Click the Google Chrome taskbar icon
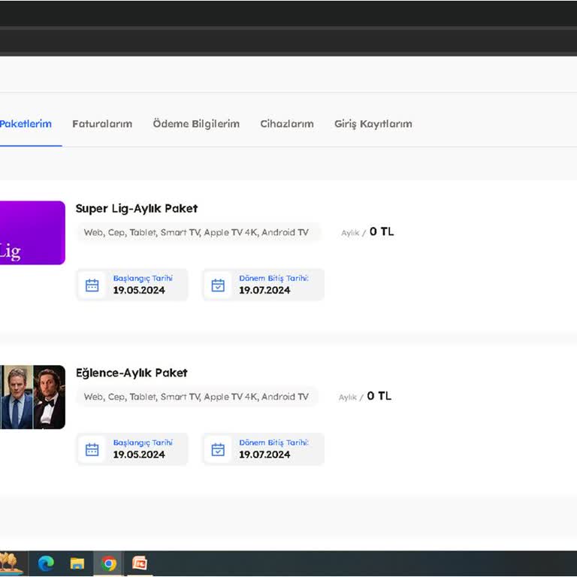Viewport: 577px width, 577px height. (109, 563)
